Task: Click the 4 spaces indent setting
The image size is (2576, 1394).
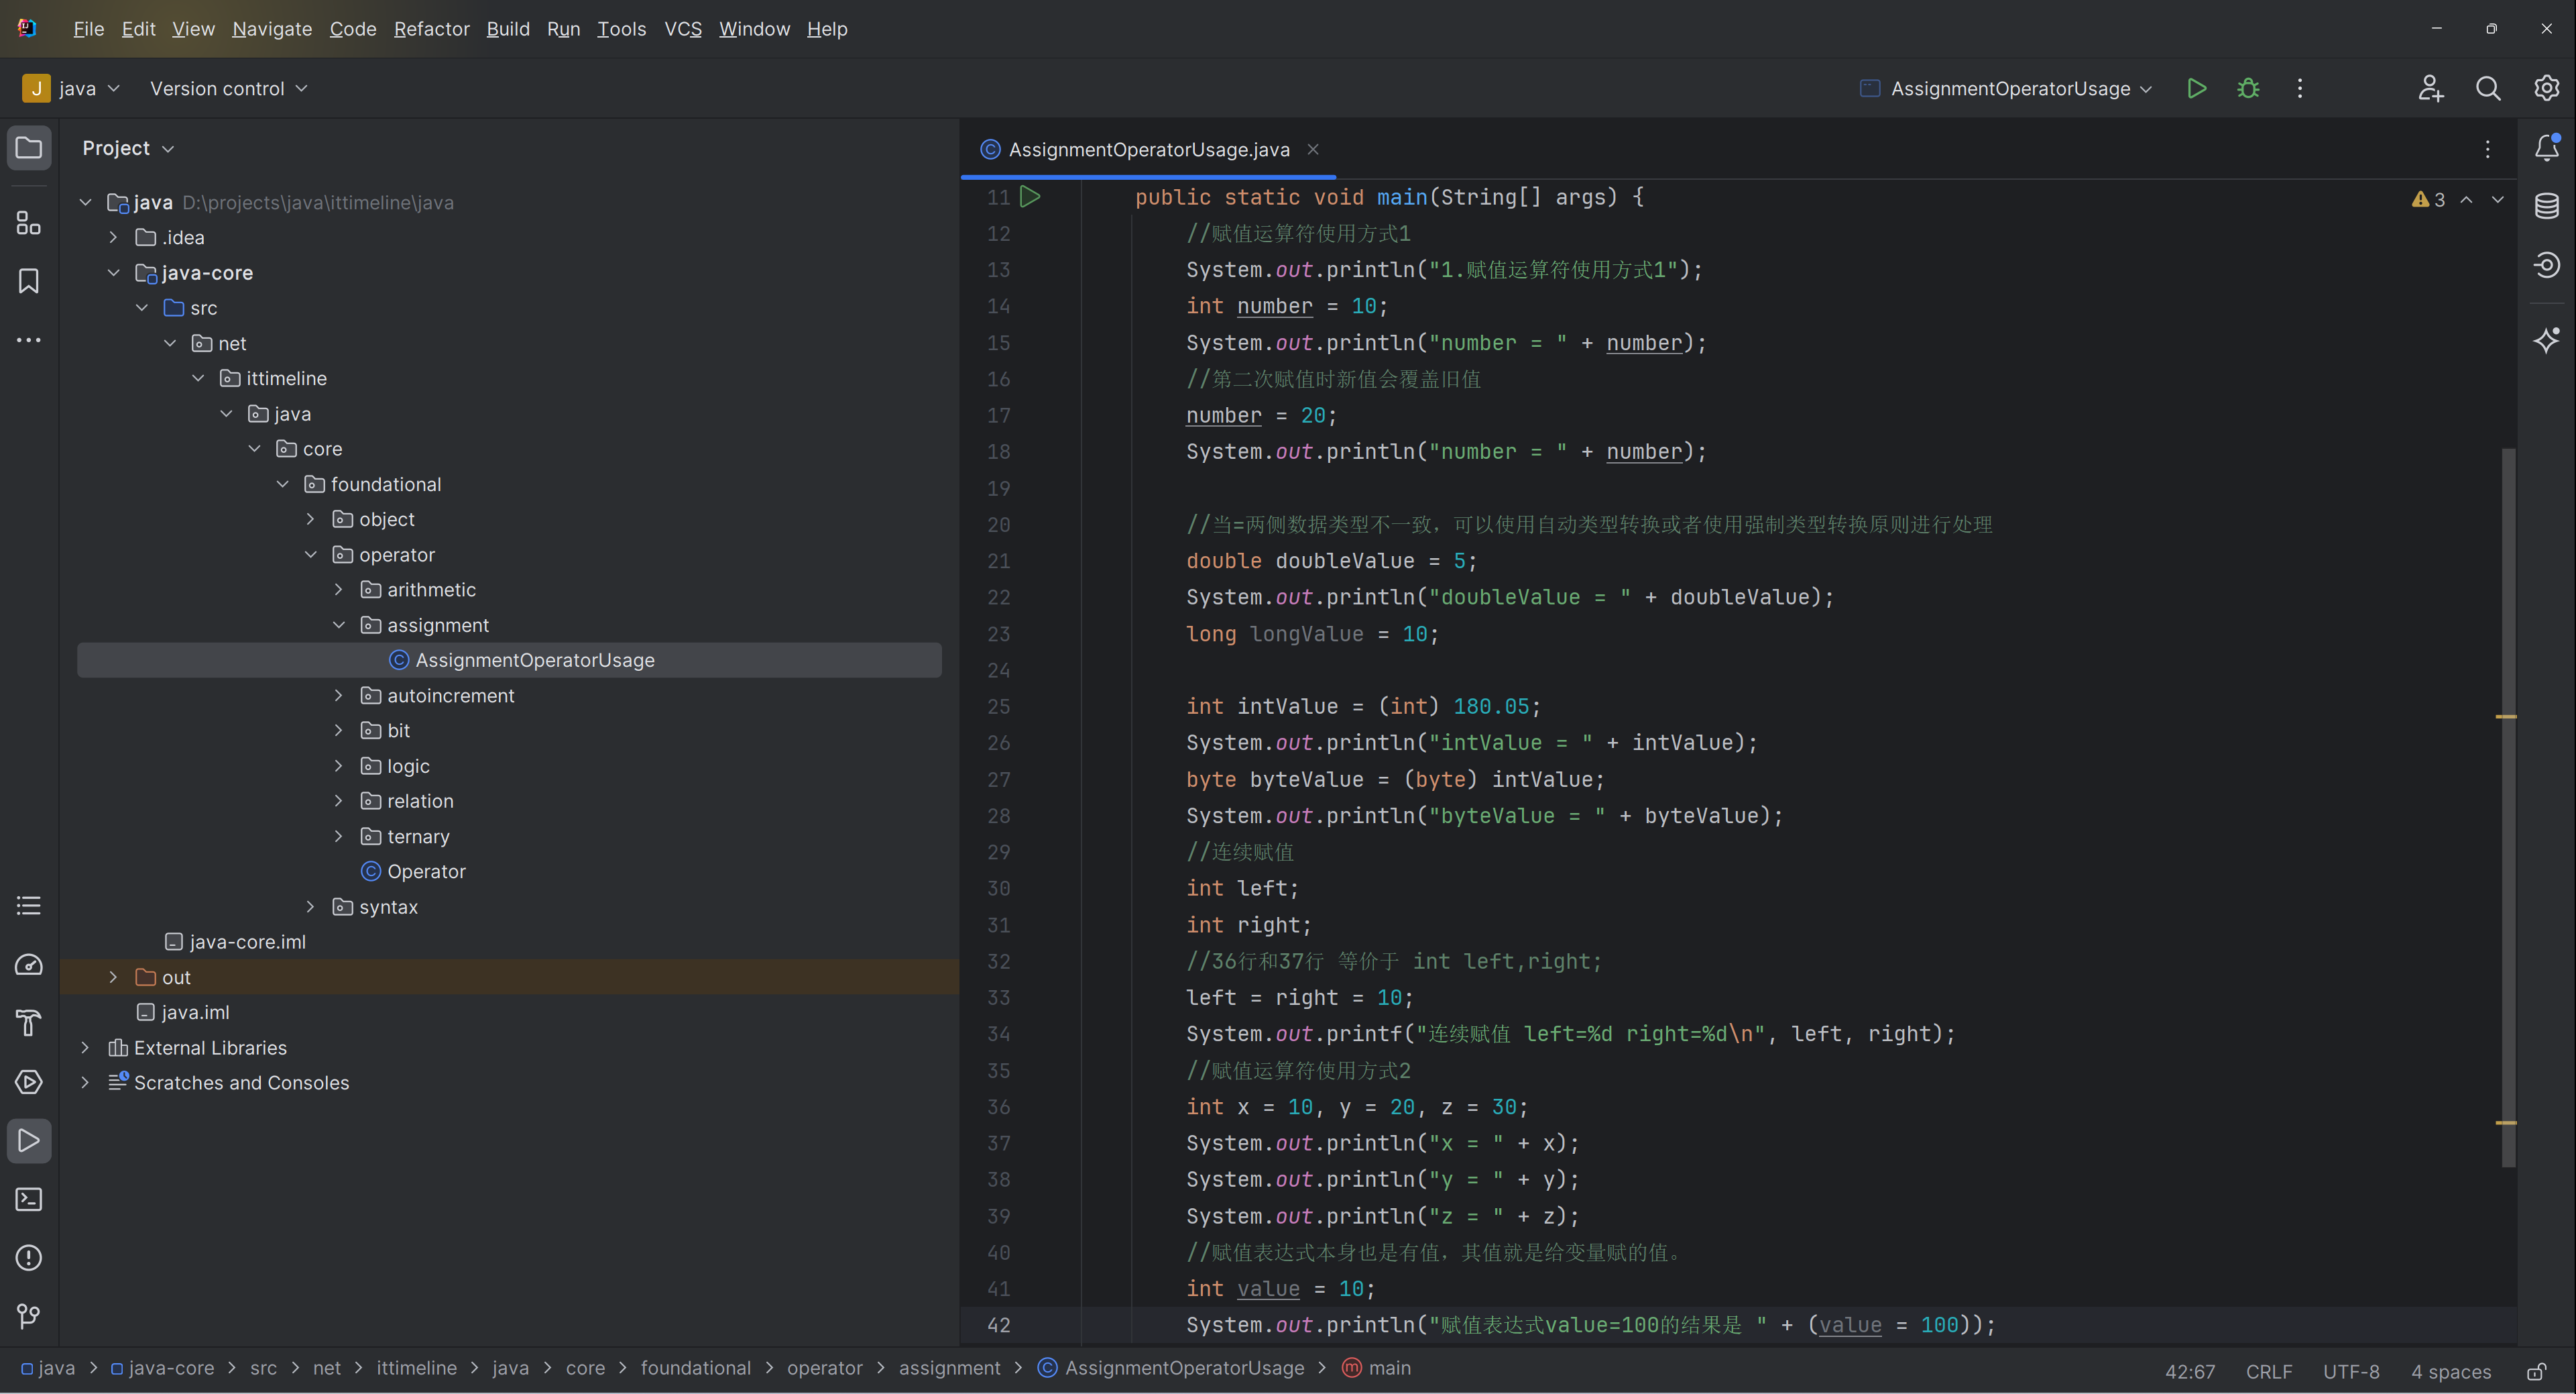Action: 2451,1371
